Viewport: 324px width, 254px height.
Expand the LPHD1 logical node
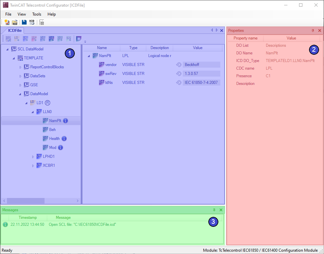coord(33,157)
